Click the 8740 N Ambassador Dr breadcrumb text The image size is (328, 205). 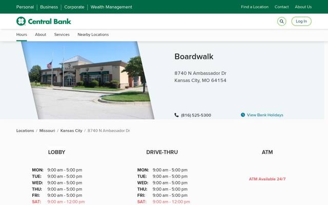click(109, 131)
